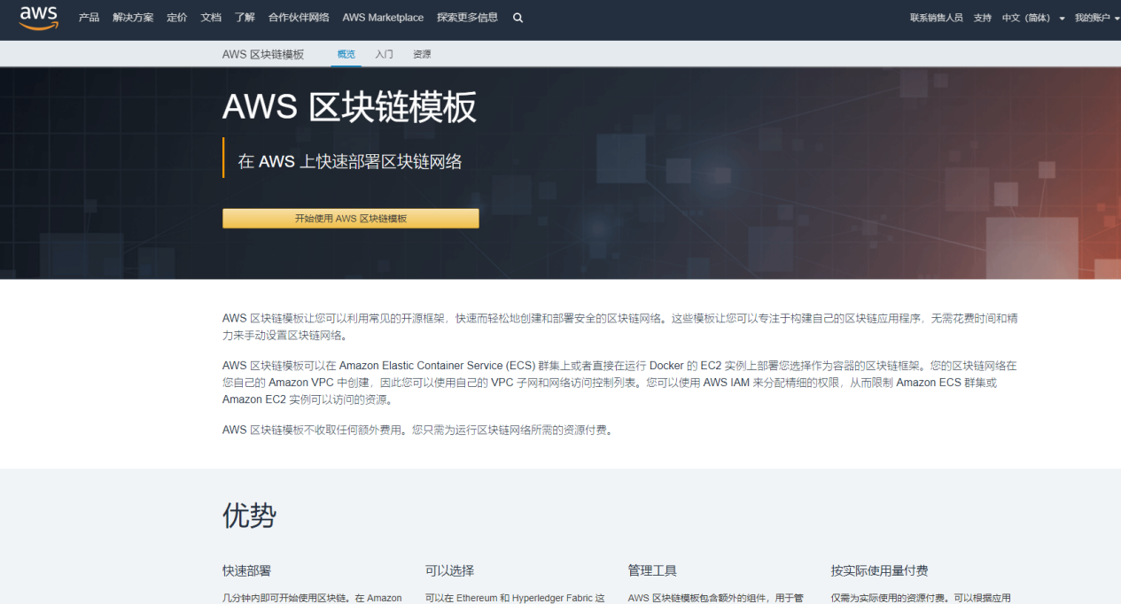The width and height of the screenshot is (1121, 604).
Task: Click the 优势 section heading
Action: 249,515
